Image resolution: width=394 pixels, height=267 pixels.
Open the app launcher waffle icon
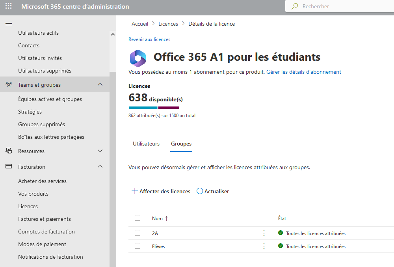click(9, 6)
